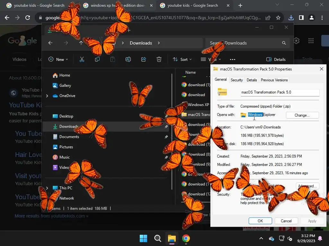Image resolution: width=329 pixels, height=246 pixels.
Task: Open Google search settings gear icon
Action: (297, 41)
